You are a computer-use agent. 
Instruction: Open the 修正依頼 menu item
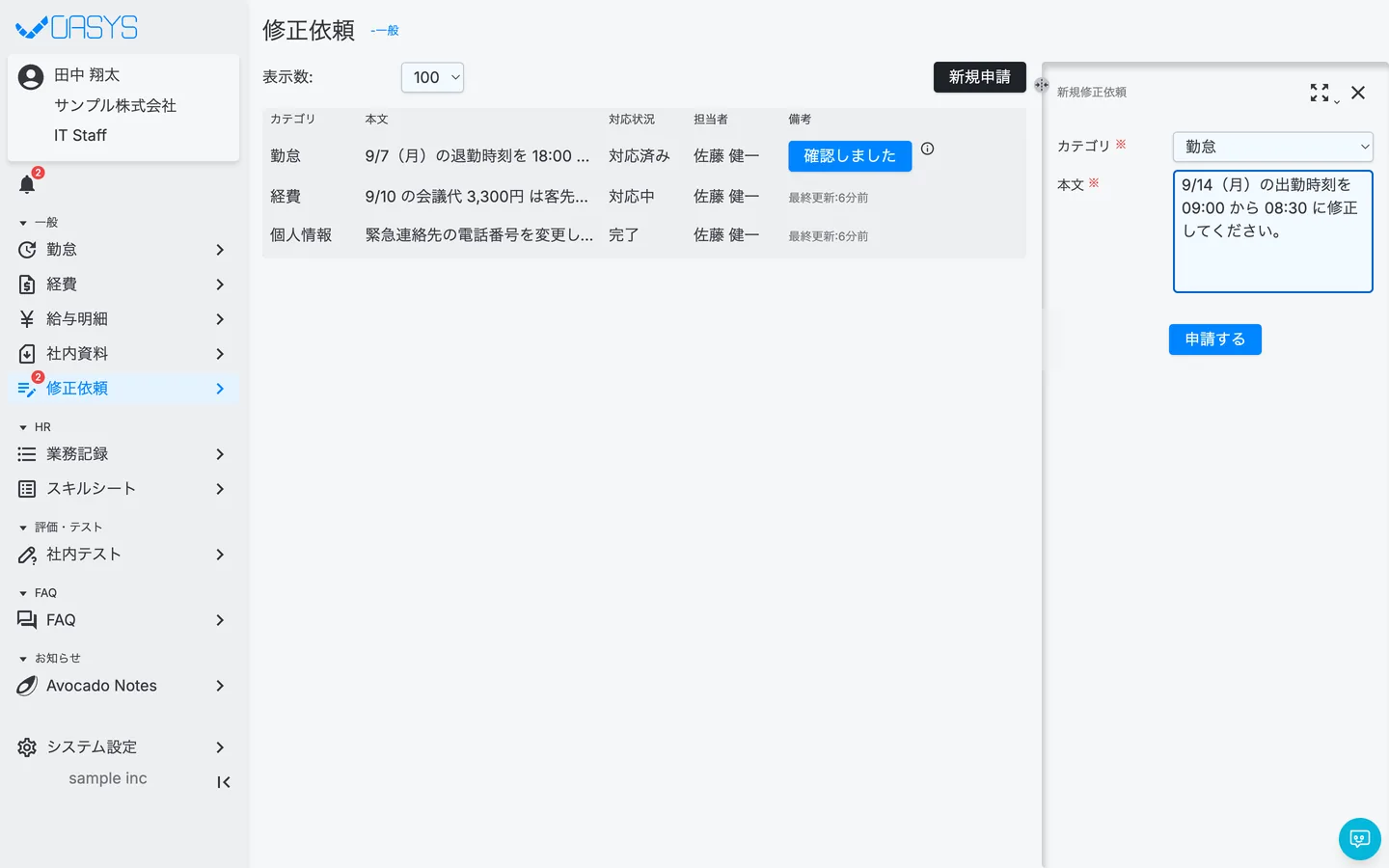[x=123, y=389]
